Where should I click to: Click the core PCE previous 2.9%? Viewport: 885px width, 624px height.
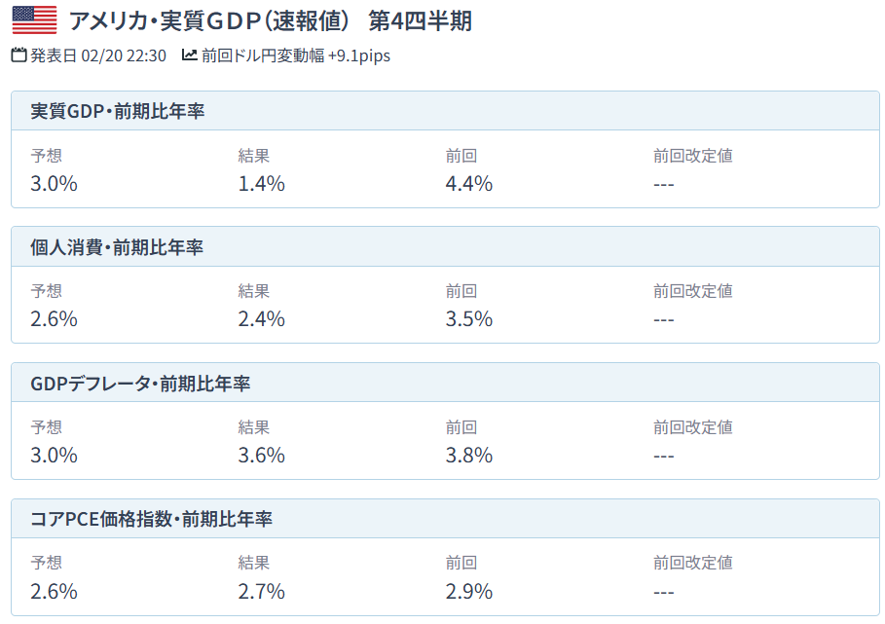pos(469,591)
